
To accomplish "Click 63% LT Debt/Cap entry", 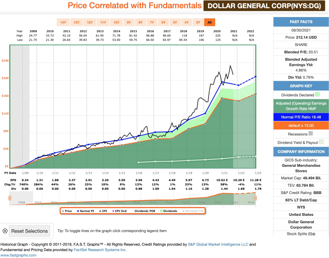I will tap(301, 200).
